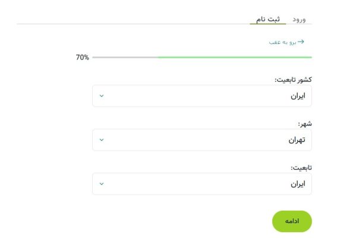
Task: Expand the شهر dropdown showing تهران
Action: pos(202,140)
